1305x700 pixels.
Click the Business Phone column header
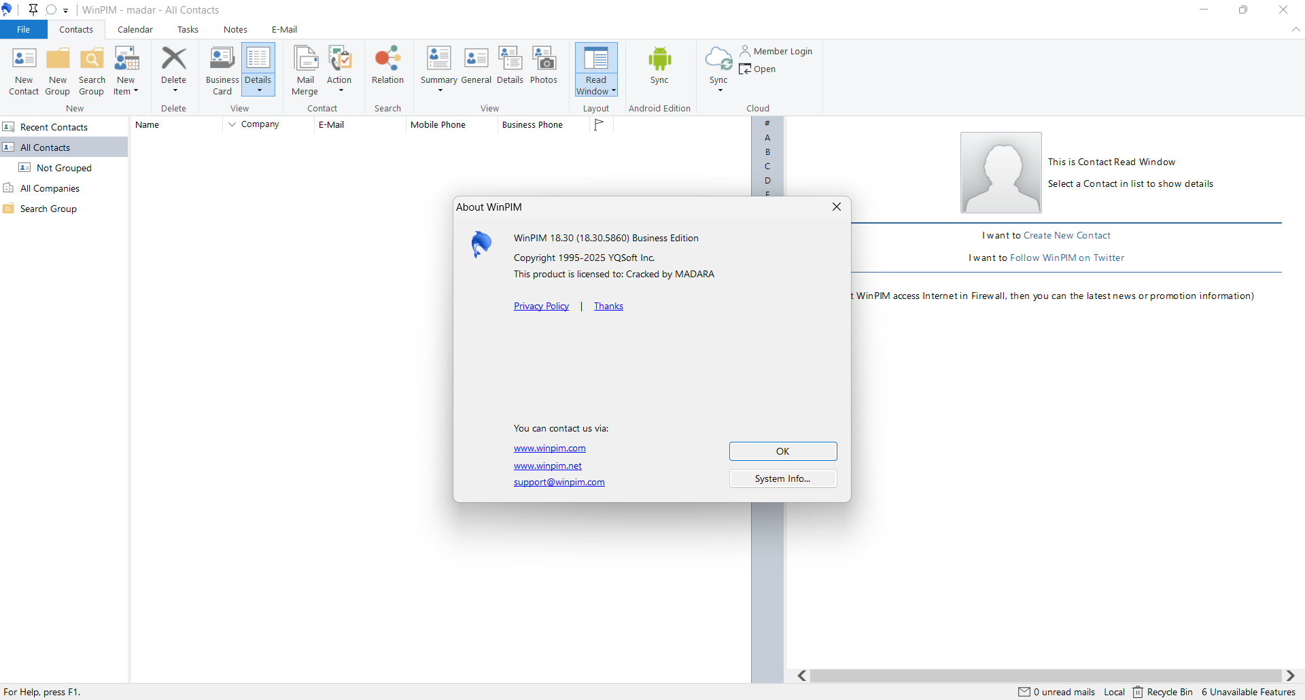click(x=544, y=124)
